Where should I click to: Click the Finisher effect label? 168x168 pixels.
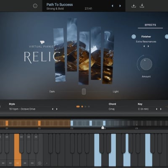tap(146, 37)
